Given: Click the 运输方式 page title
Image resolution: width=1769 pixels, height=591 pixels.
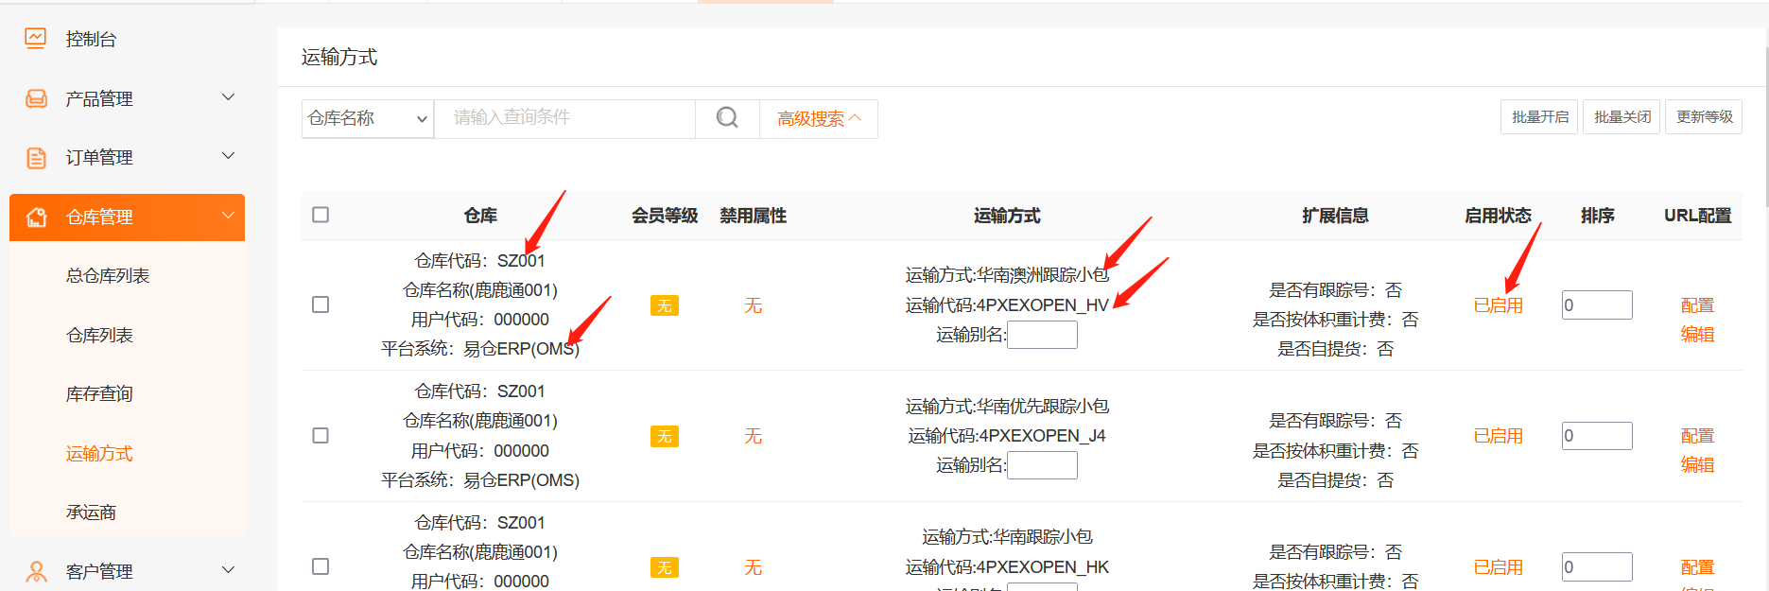Looking at the screenshot, I should click(x=339, y=58).
